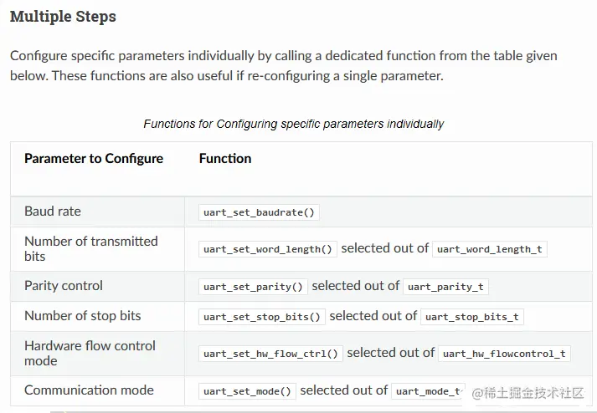Select the 'Baud rate' table cell

(x=53, y=212)
